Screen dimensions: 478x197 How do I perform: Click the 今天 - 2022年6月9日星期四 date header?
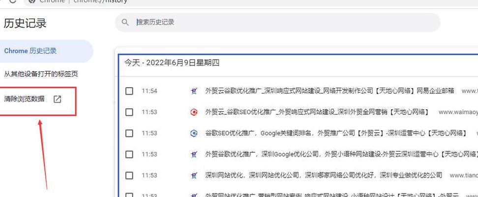pyautogui.click(x=172, y=63)
